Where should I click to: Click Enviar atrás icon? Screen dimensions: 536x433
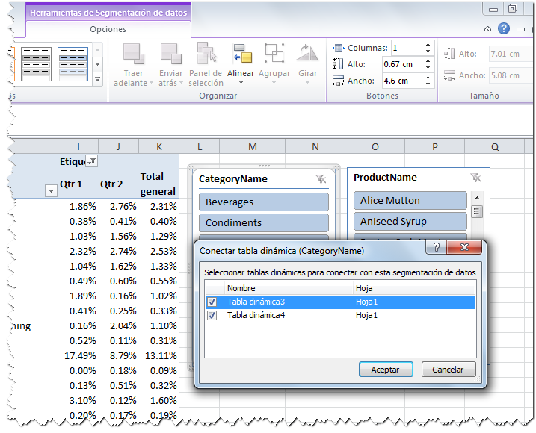[x=171, y=54]
